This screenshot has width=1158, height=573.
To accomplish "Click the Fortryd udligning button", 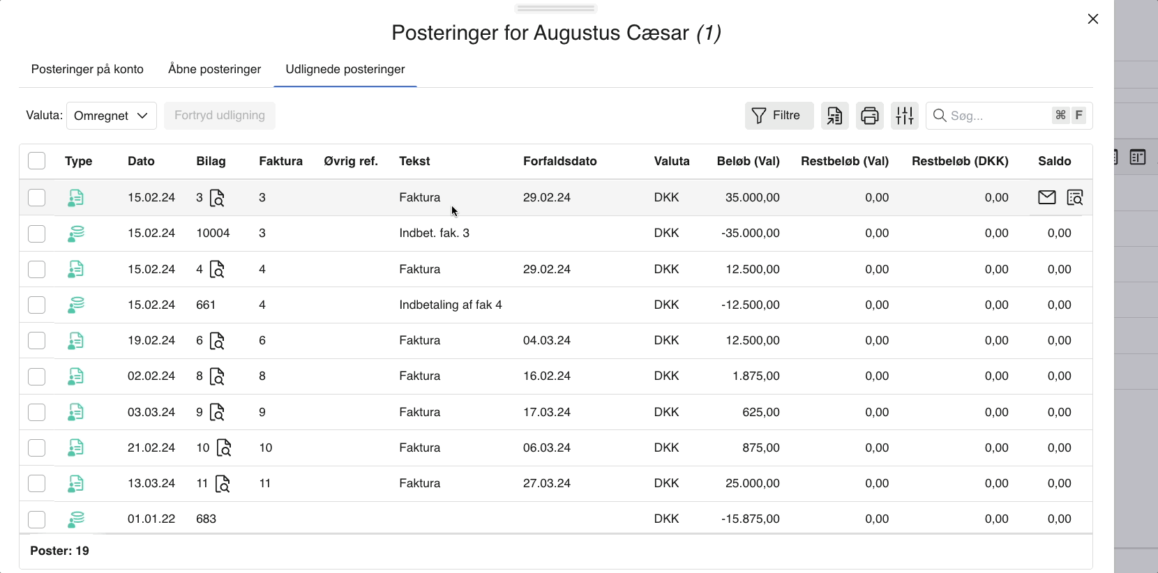I will pyautogui.click(x=219, y=115).
